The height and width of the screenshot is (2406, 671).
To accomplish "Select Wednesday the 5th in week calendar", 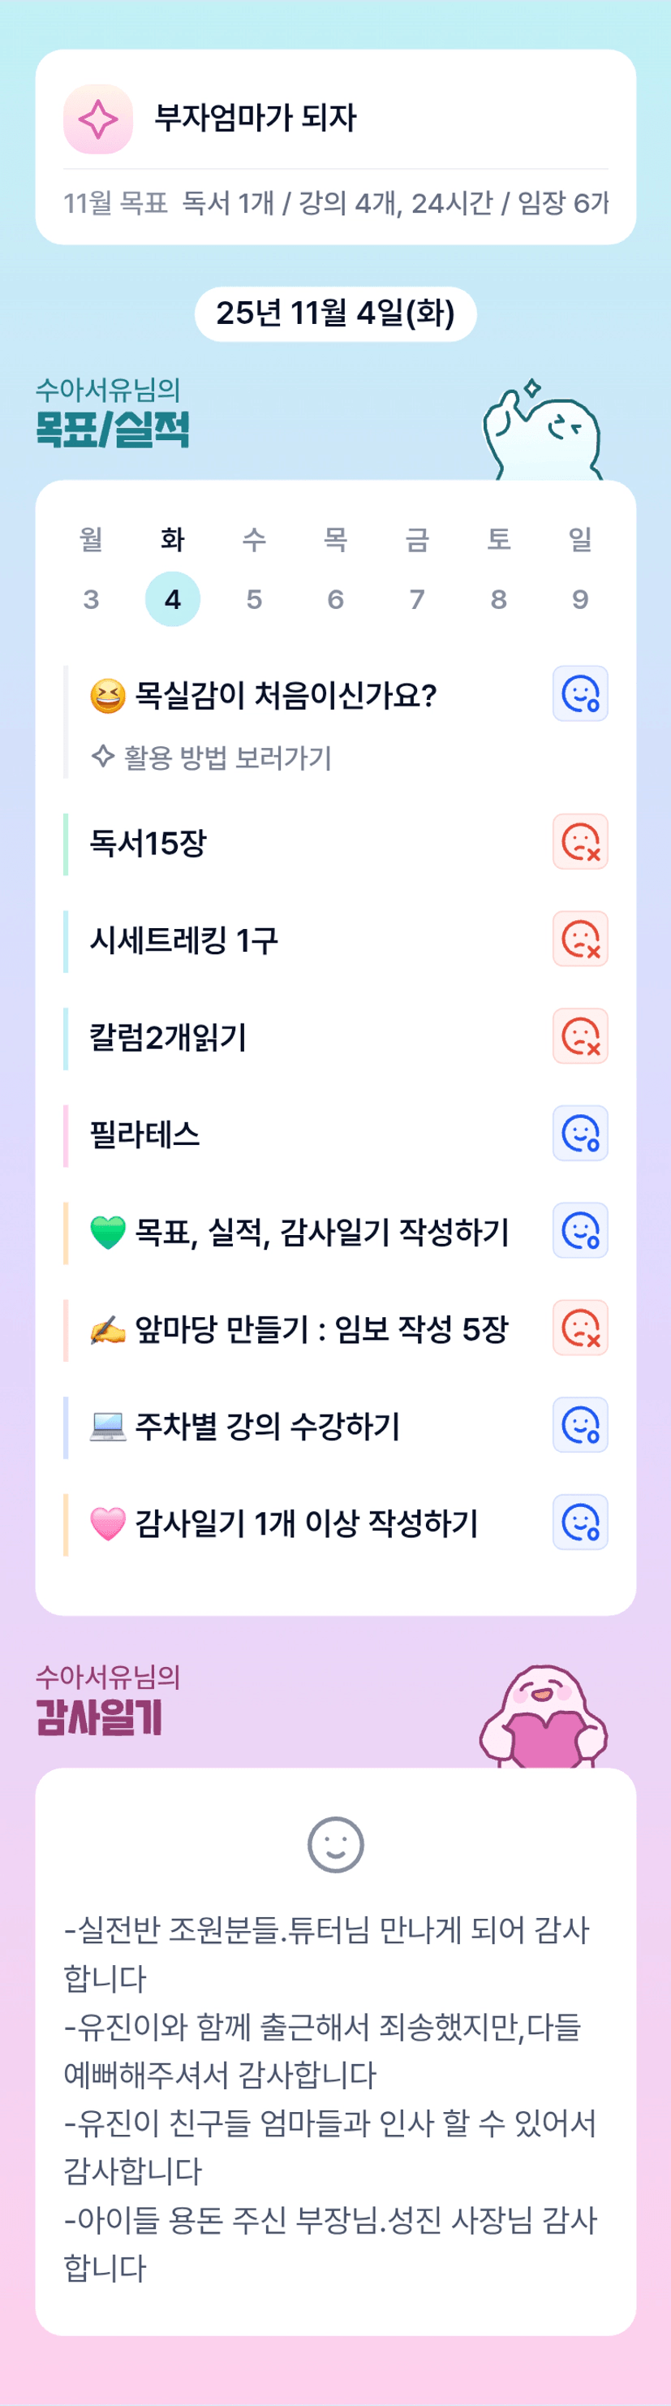I will pos(254,598).
